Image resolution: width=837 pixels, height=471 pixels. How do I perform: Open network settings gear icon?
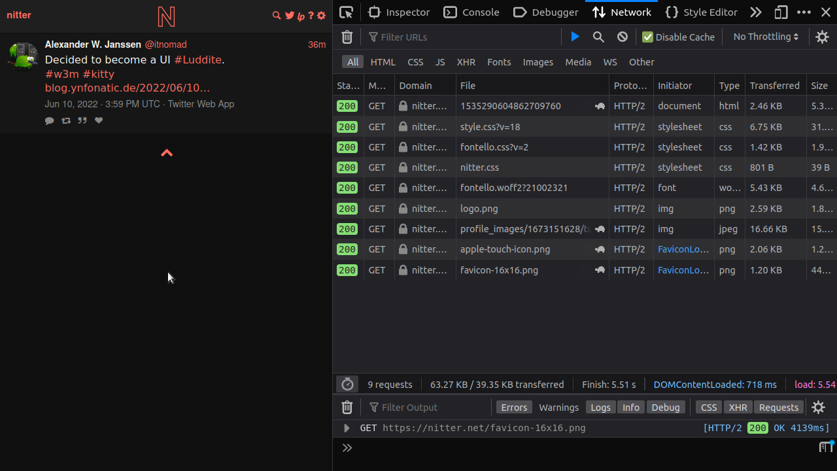click(x=823, y=37)
